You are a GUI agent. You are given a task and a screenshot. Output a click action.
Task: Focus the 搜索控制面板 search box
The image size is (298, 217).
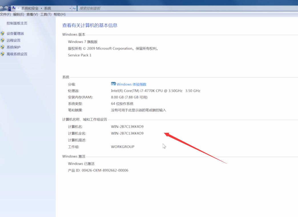tap(187, 8)
